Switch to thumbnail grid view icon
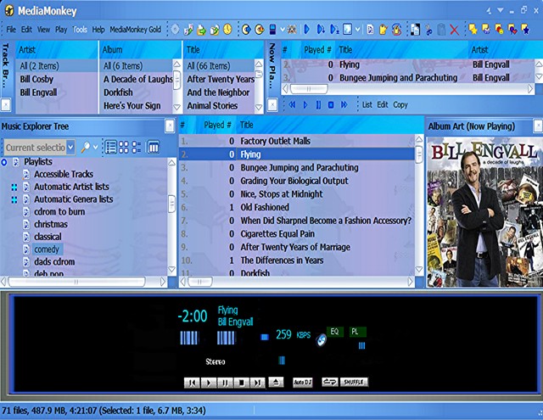The width and height of the screenshot is (543, 420). click(124, 147)
